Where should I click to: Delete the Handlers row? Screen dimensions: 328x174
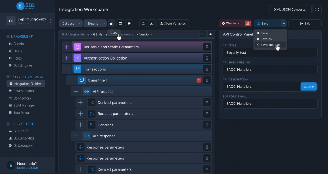(207, 125)
